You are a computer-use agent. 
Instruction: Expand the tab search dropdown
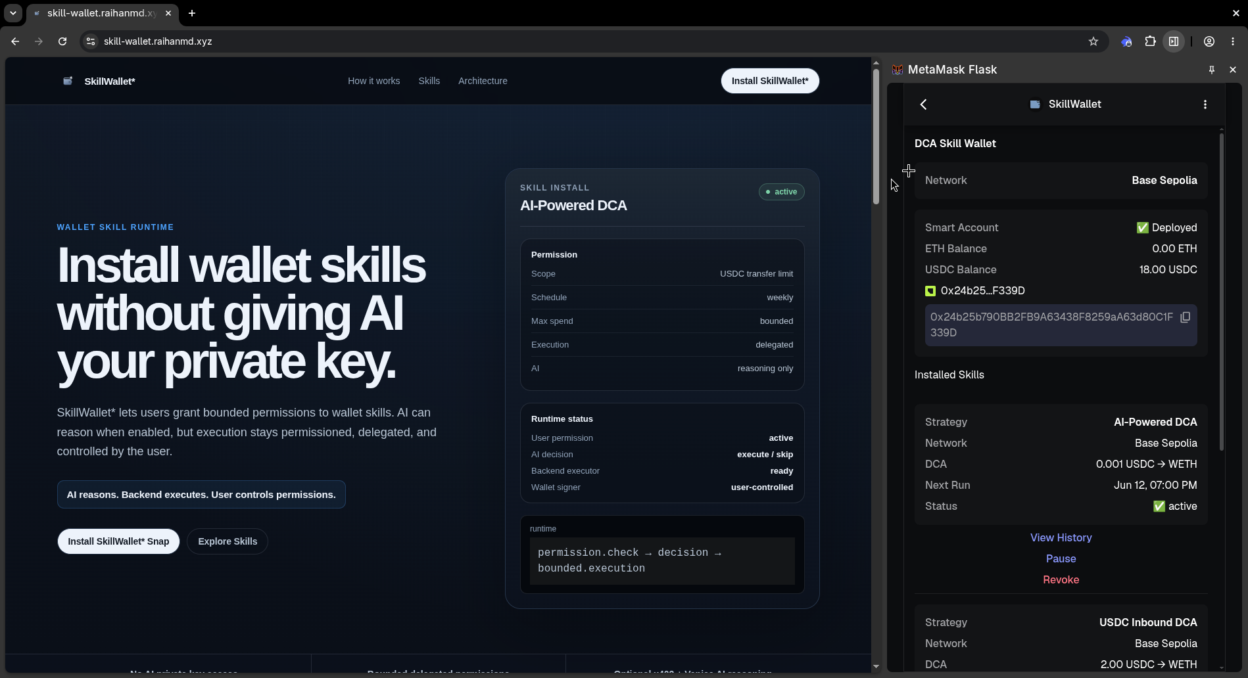(x=13, y=13)
